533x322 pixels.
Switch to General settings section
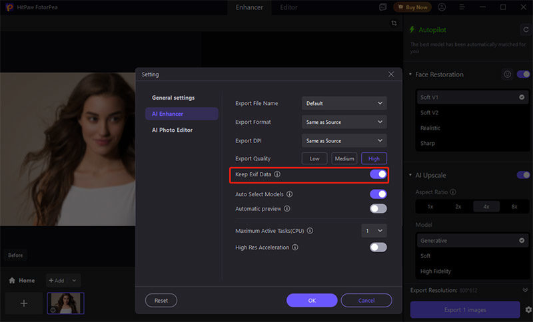pos(173,98)
